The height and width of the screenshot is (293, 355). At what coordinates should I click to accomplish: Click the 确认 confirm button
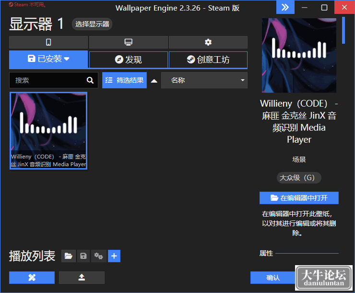pos(273,278)
